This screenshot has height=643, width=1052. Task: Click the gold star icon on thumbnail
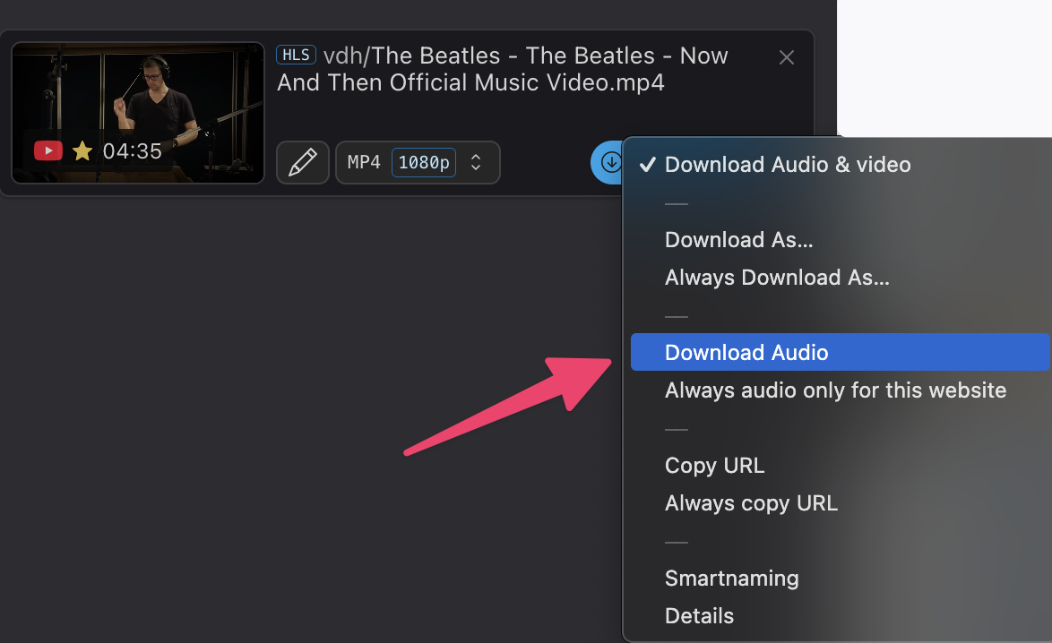click(82, 151)
